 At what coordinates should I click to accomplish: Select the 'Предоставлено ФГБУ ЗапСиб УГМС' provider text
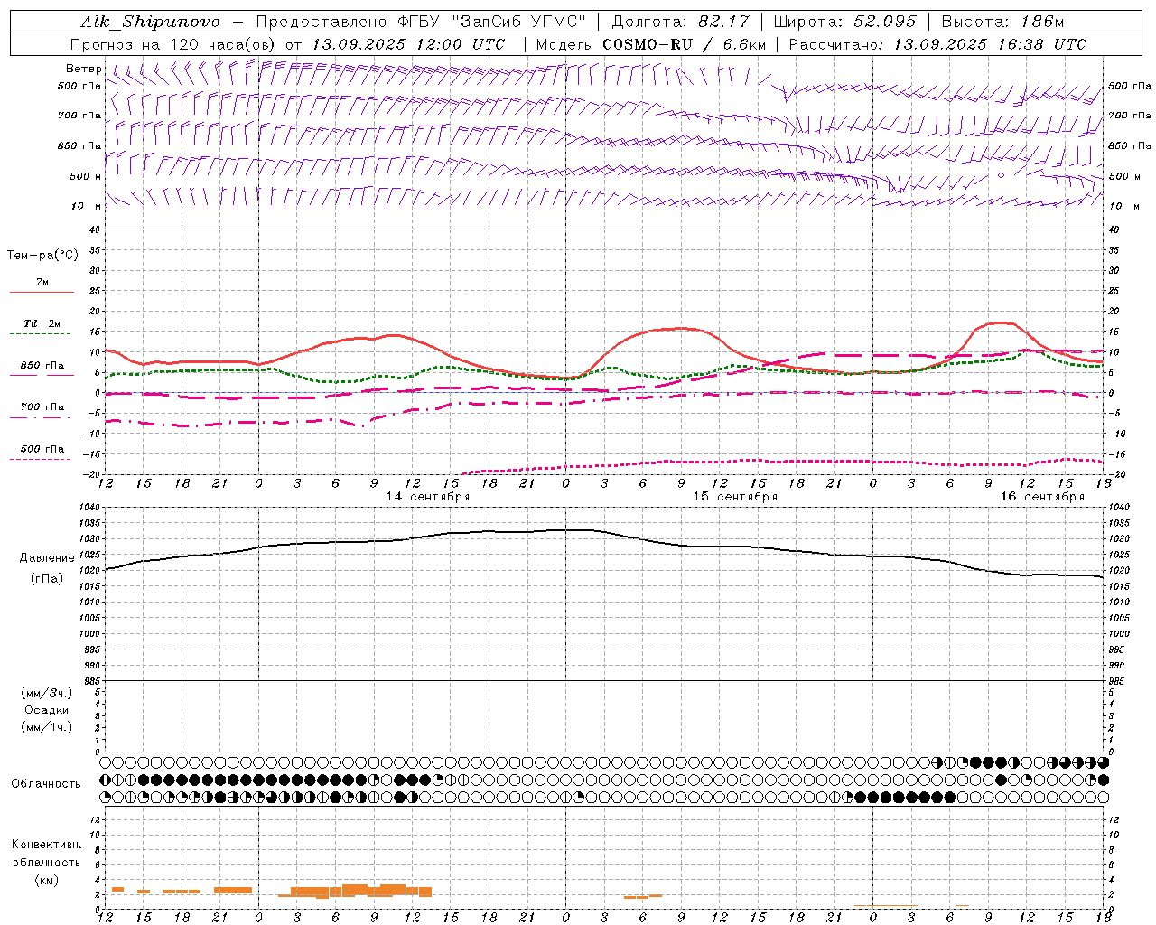pyautogui.click(x=421, y=22)
